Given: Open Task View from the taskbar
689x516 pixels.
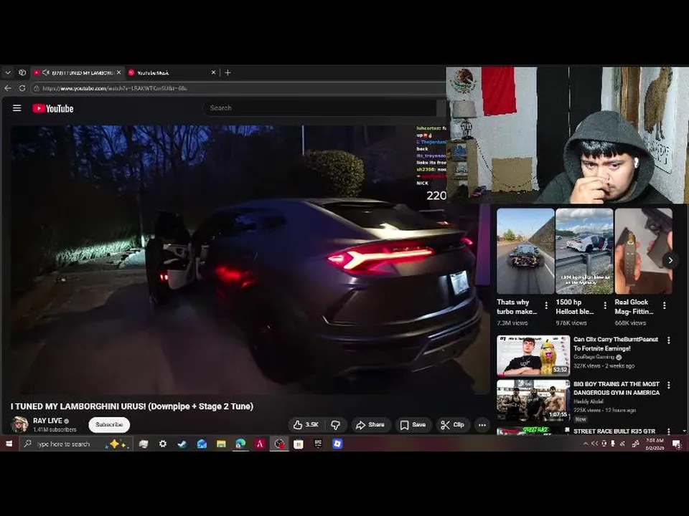Looking at the screenshot, I should pyautogui.click(x=144, y=444).
